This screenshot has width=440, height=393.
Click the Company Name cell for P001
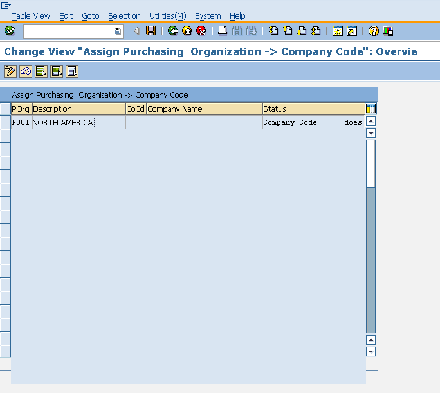[205, 123]
